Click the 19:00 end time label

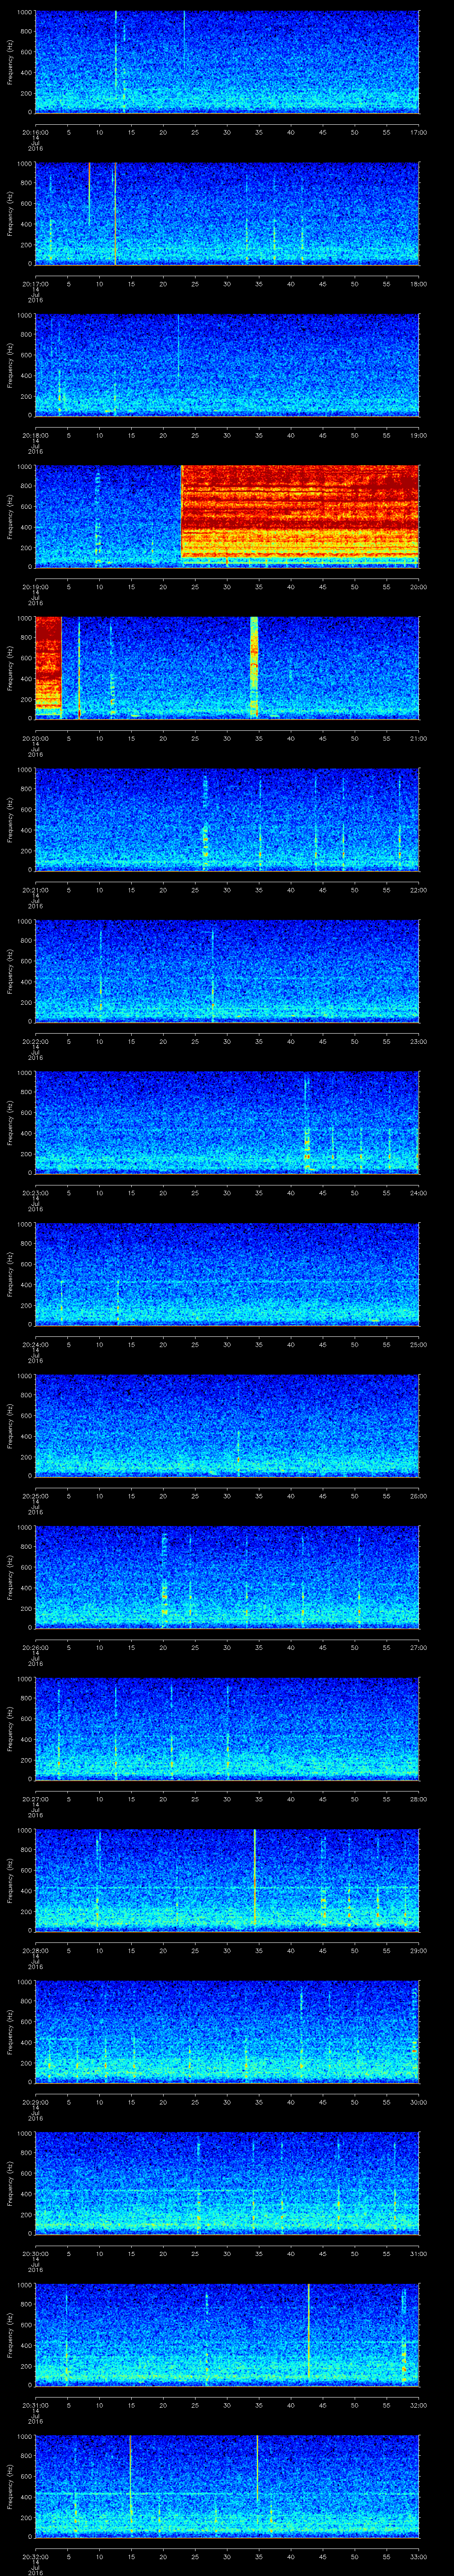(x=419, y=434)
